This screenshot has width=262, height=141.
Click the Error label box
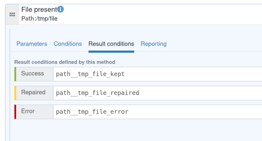(x=35, y=112)
